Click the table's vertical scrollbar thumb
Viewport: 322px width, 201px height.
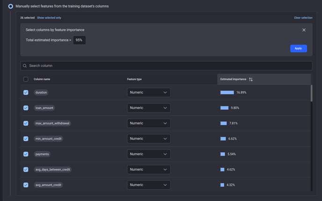pyautogui.click(x=312, y=93)
